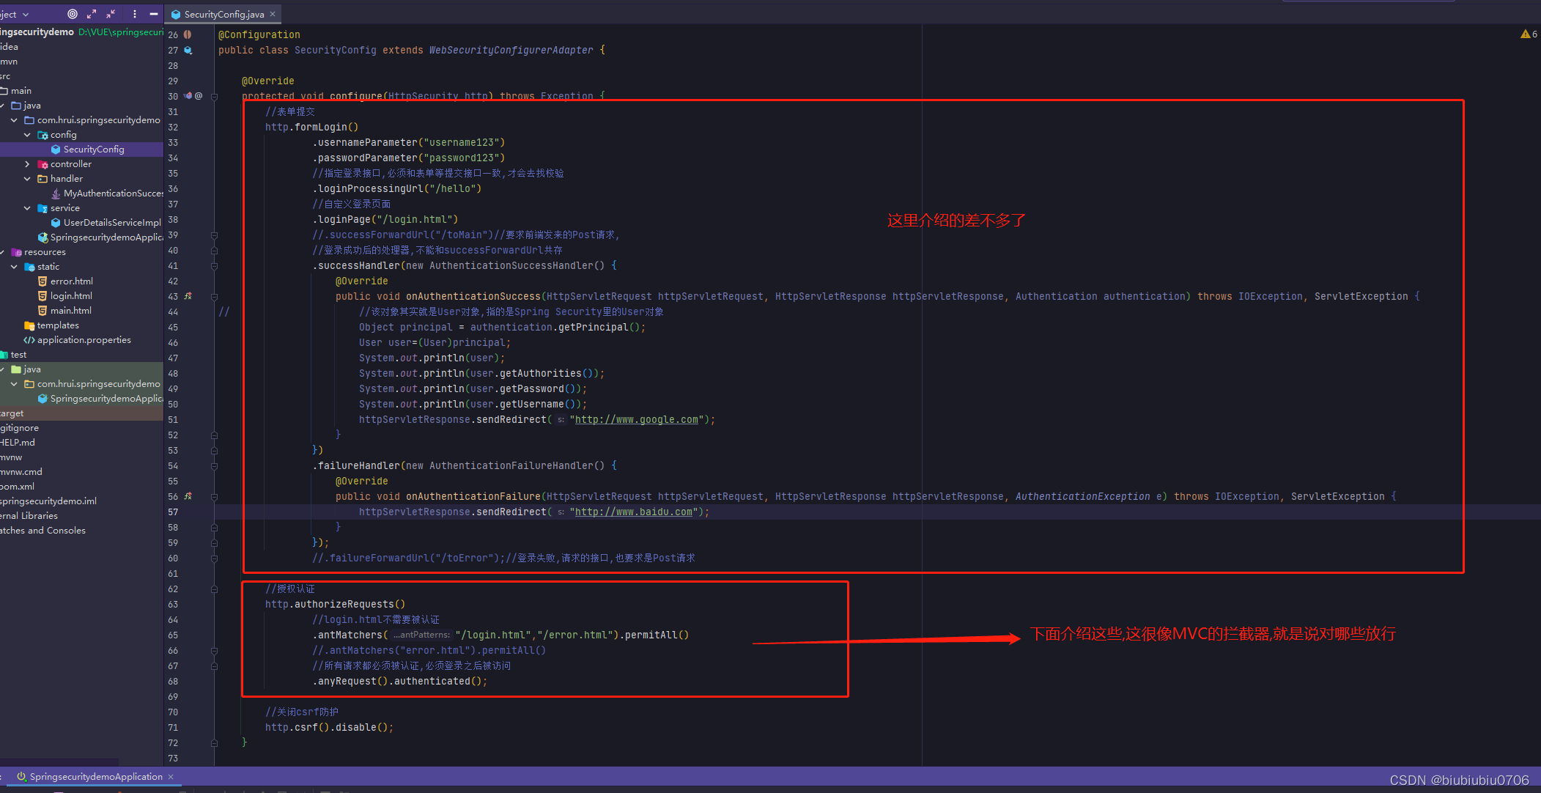Image resolution: width=1541 pixels, height=793 pixels.
Task: Click the Expand All icon in Project panel
Action: coord(92,14)
